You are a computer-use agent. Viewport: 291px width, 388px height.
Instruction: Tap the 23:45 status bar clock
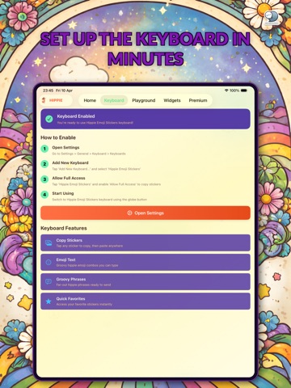tap(48, 91)
